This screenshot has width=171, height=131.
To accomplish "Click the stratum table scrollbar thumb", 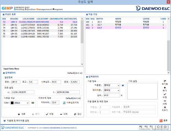I will (169, 56).
